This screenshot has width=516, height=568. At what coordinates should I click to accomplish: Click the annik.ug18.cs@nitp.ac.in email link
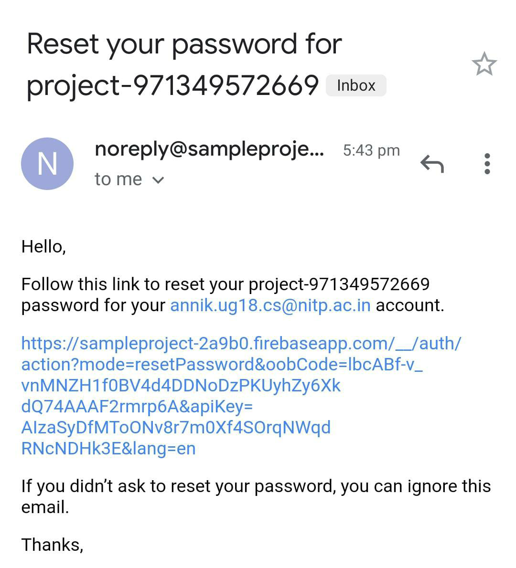pyautogui.click(x=270, y=305)
